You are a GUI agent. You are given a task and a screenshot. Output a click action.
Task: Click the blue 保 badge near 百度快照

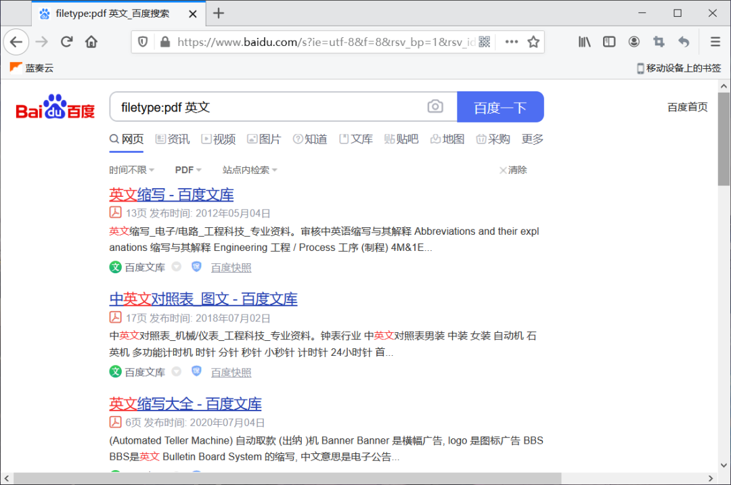pyautogui.click(x=196, y=267)
